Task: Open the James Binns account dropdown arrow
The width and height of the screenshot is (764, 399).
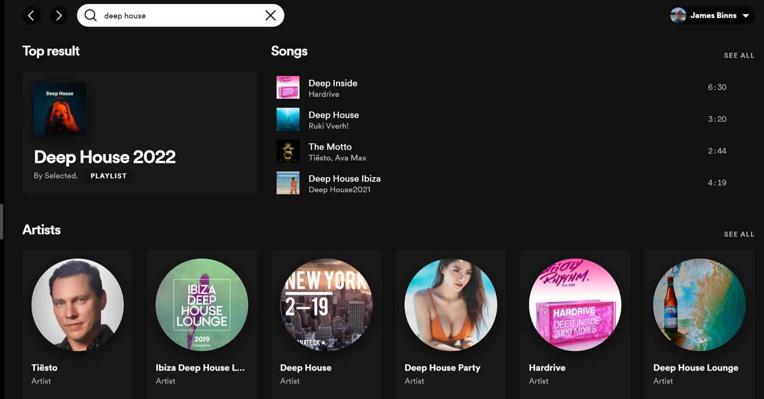Action: pos(746,16)
